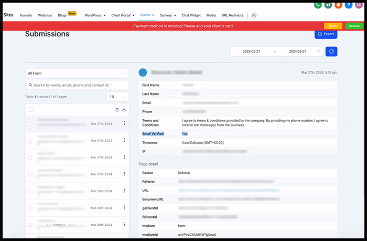
Task: Click Resolve on the payment warning
Action: point(354,26)
